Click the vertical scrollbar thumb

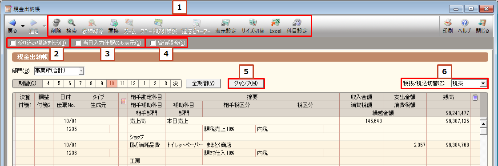pyautogui.click(x=483, y=131)
